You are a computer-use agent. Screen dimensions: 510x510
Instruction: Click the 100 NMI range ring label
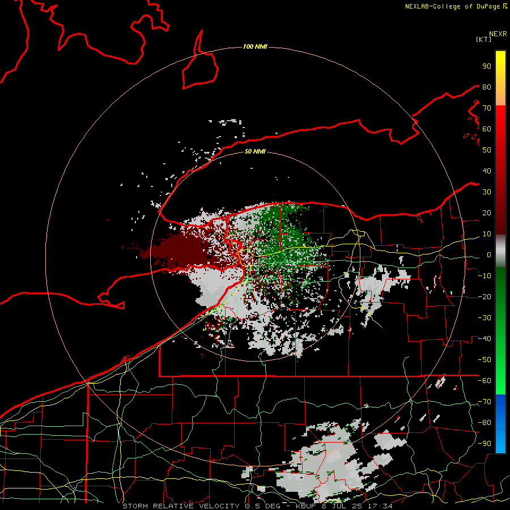[x=255, y=46]
